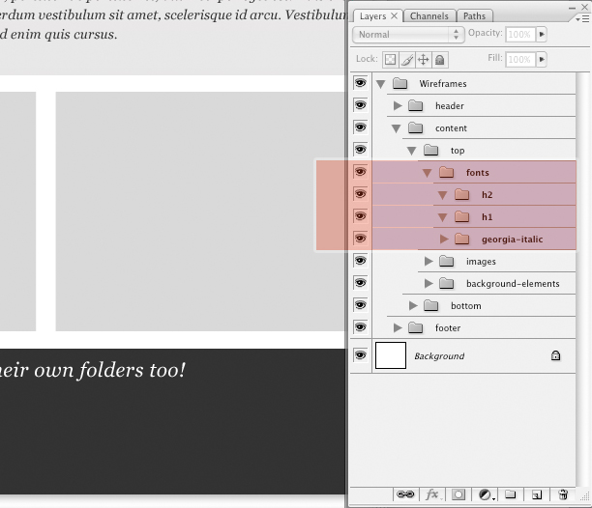
Task: Expand the background-elements group
Action: (429, 283)
